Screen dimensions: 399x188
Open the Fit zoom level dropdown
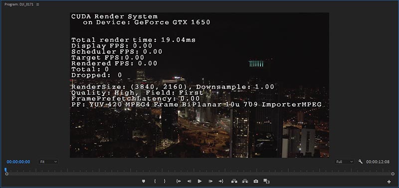coord(48,162)
